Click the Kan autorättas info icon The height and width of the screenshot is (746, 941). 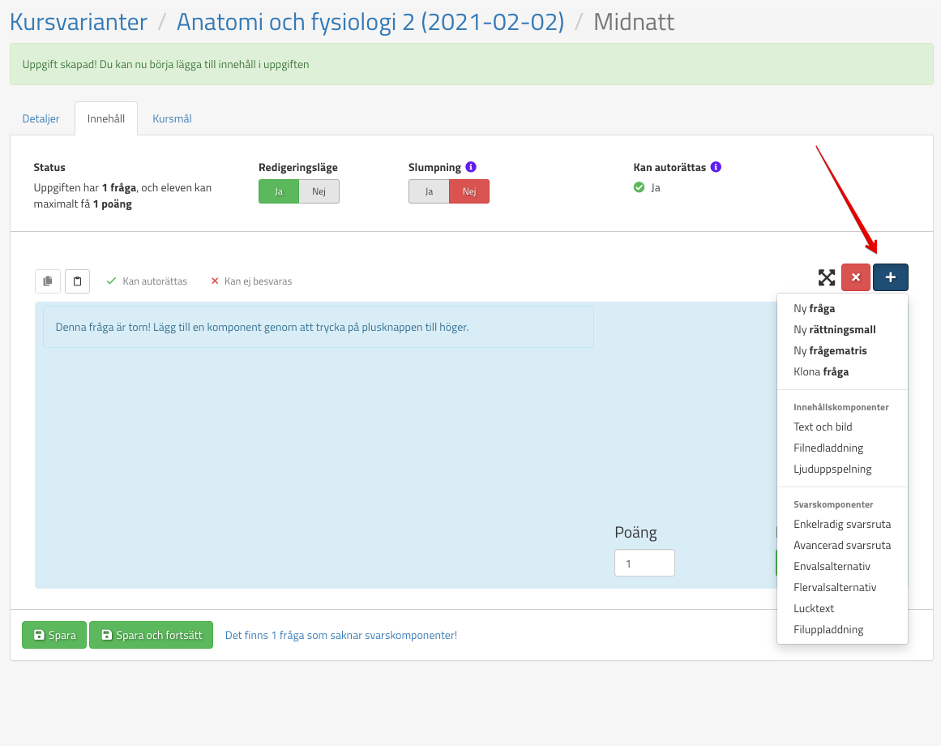click(716, 167)
